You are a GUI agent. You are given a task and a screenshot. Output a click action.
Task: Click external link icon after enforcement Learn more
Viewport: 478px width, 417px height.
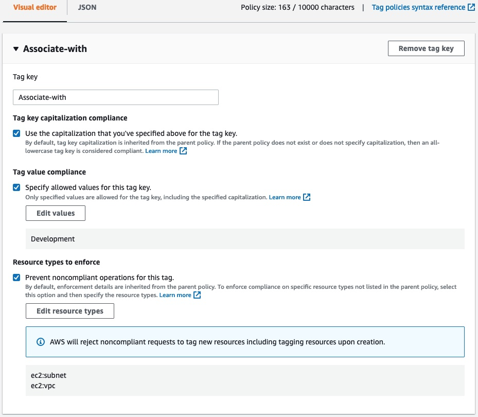pyautogui.click(x=197, y=294)
